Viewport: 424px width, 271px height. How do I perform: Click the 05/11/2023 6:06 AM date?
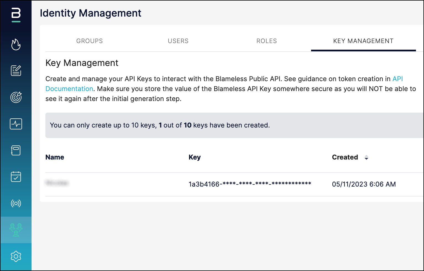click(x=364, y=184)
